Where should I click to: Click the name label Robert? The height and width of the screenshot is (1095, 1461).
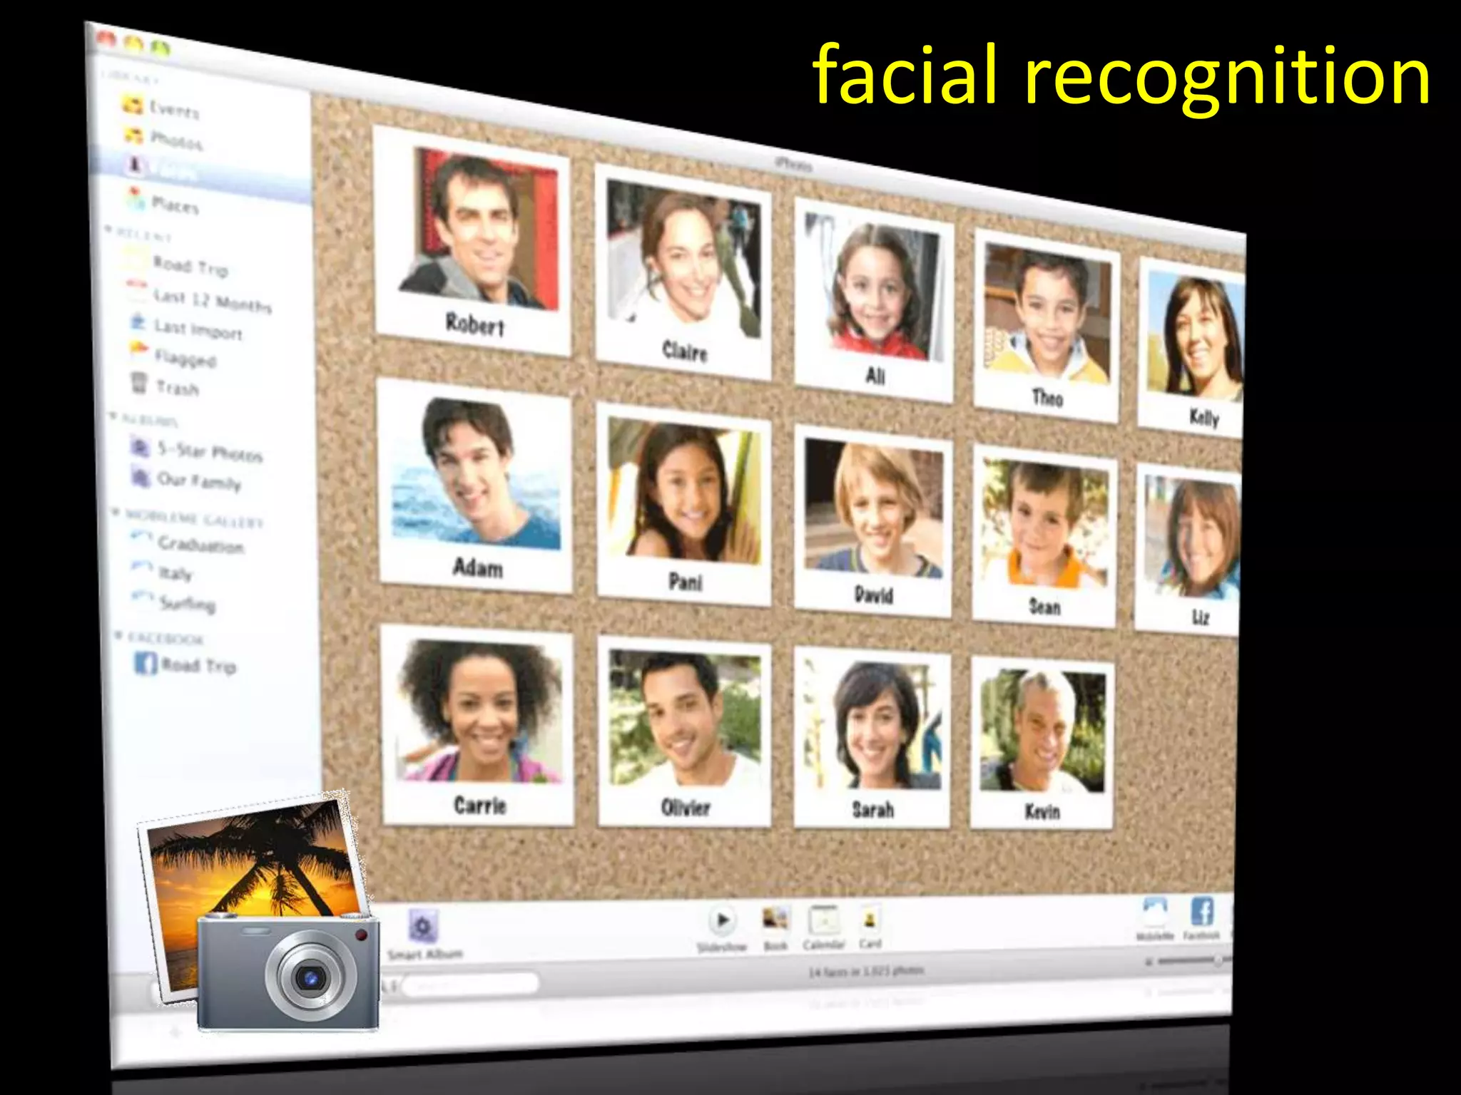475,324
